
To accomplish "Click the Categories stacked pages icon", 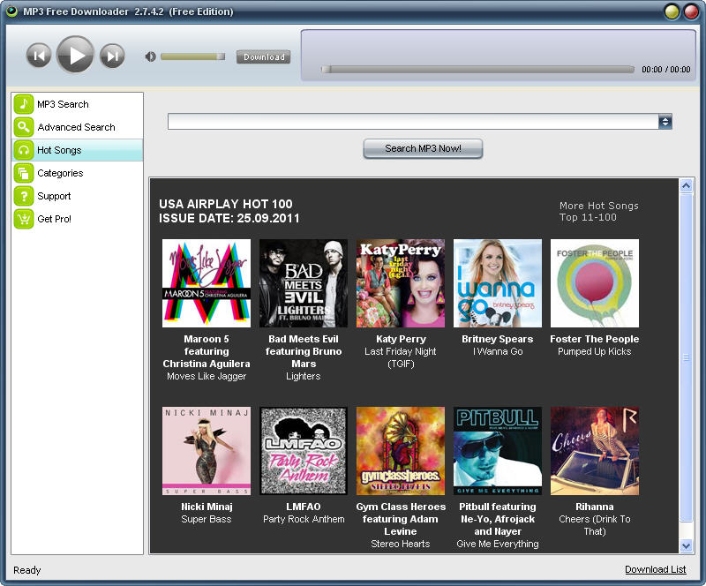I will [24, 173].
